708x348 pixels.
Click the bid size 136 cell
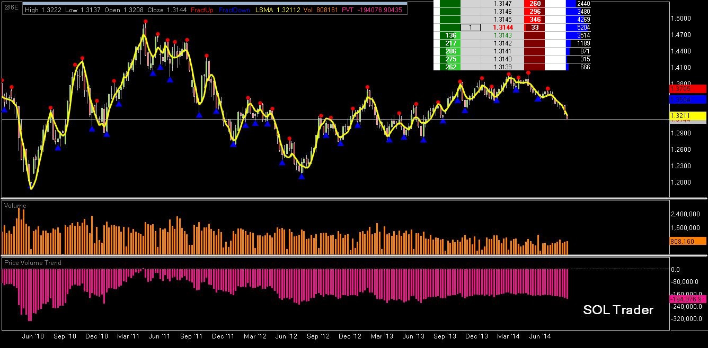(451, 35)
